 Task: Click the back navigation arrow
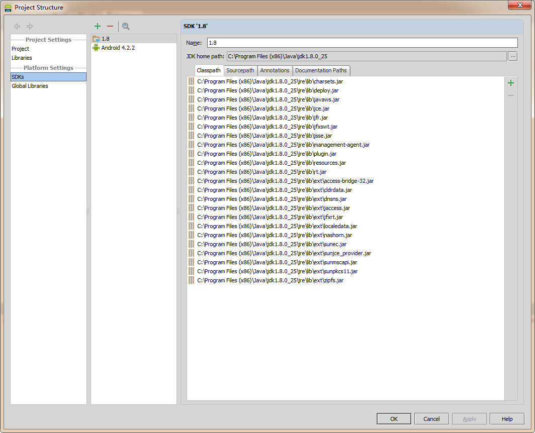(17, 26)
